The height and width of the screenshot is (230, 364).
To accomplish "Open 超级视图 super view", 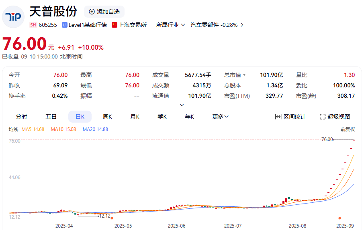I will coord(335,117).
